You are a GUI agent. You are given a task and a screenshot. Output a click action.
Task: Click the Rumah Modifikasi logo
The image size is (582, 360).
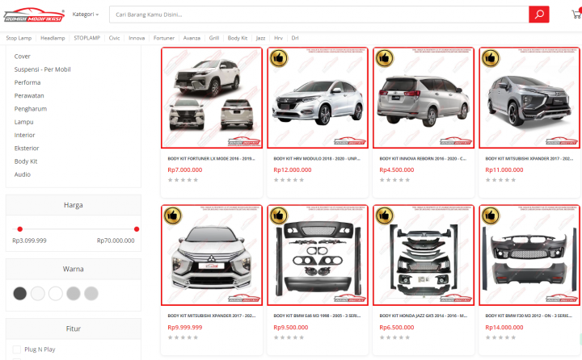34,15
